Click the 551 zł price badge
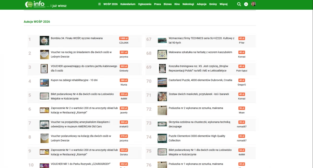Viewport: 313px width, 168px height. pos(124,52)
